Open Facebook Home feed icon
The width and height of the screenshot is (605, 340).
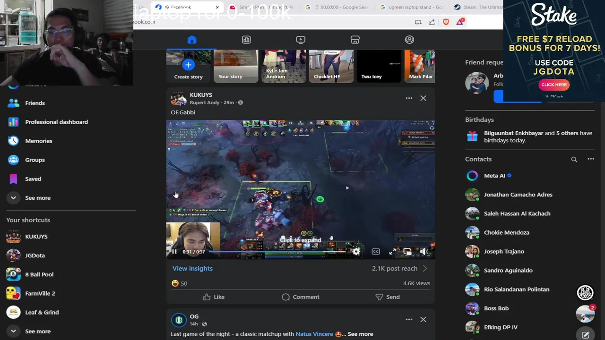tap(191, 40)
